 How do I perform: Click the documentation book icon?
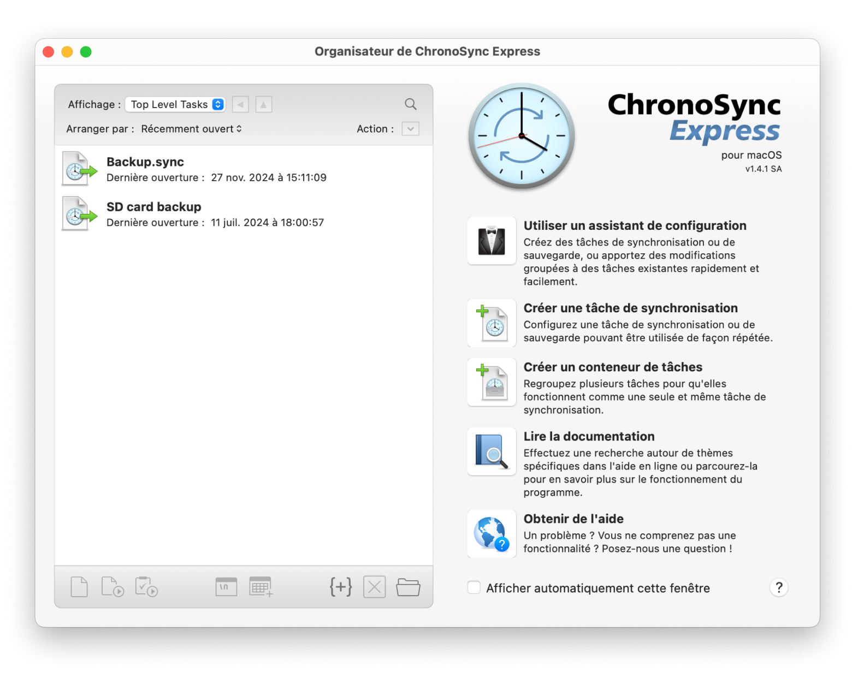[492, 451]
